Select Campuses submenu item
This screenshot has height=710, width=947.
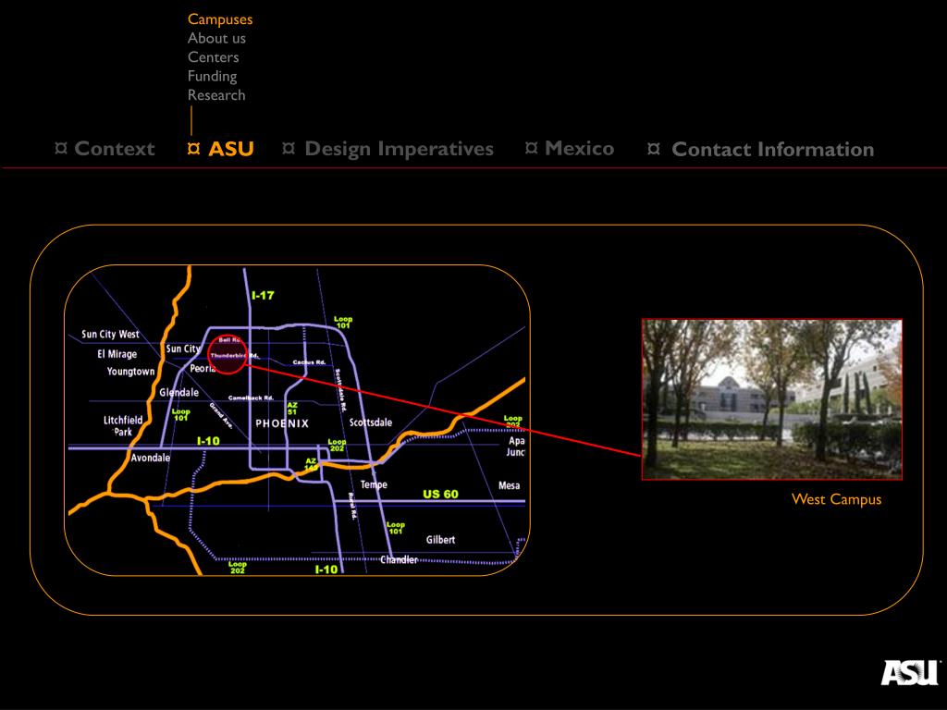tap(220, 19)
